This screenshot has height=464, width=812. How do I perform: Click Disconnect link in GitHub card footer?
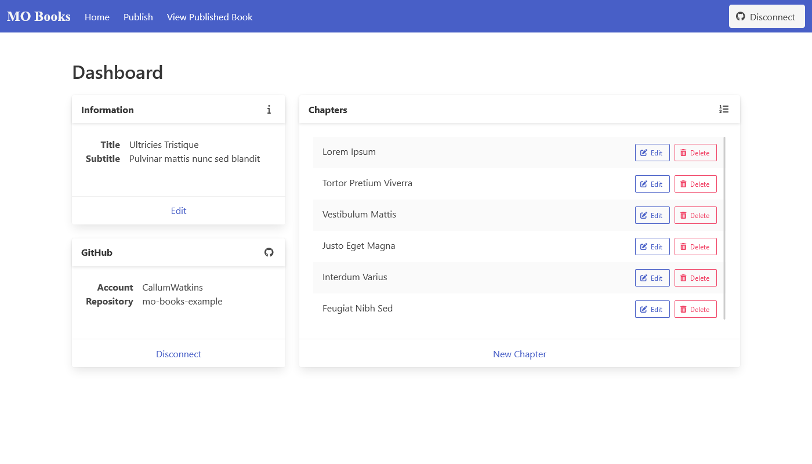(179, 354)
